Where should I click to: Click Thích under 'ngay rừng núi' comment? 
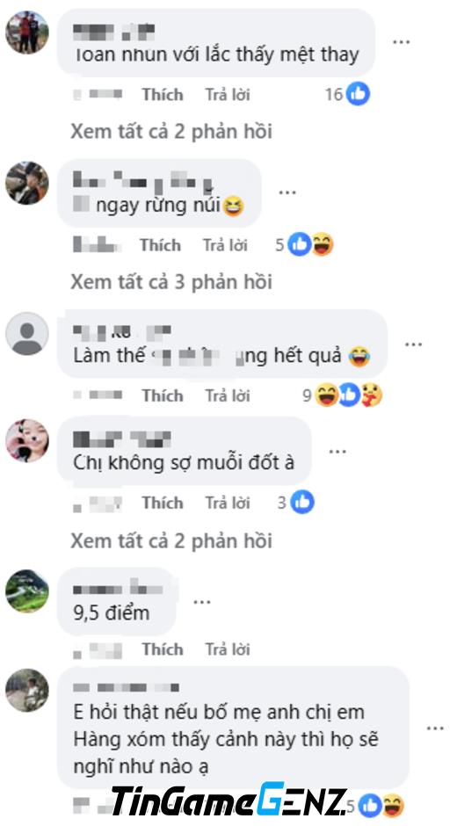pos(160,245)
